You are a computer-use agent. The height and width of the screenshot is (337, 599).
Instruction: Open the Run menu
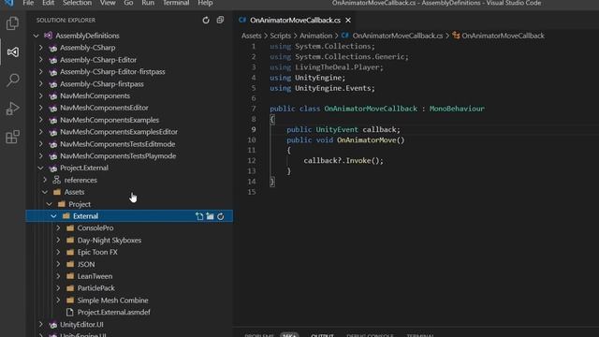click(x=148, y=3)
